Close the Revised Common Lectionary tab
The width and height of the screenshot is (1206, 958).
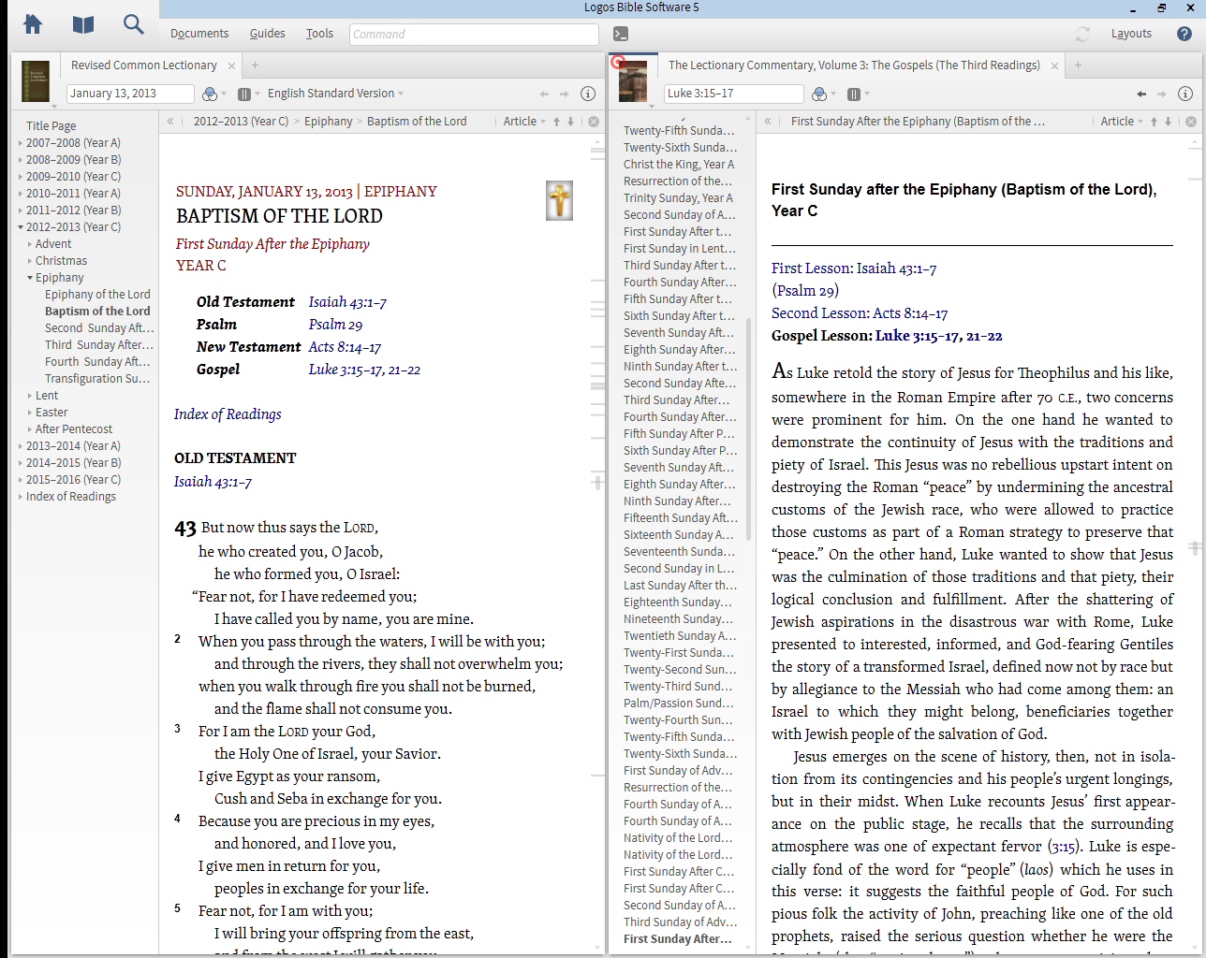coord(231,66)
